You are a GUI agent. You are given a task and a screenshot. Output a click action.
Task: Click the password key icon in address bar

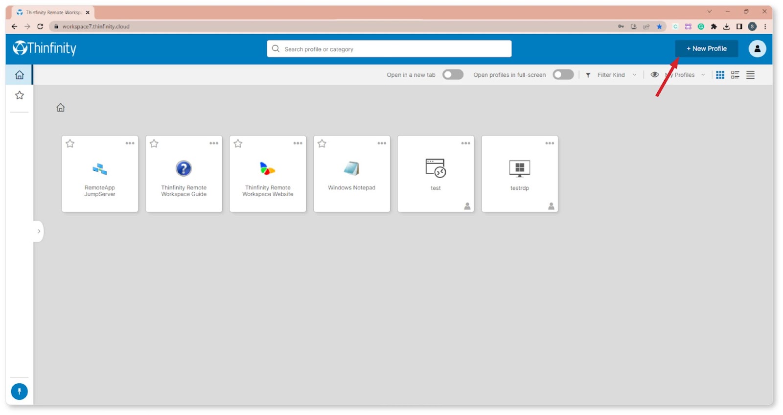621,26
